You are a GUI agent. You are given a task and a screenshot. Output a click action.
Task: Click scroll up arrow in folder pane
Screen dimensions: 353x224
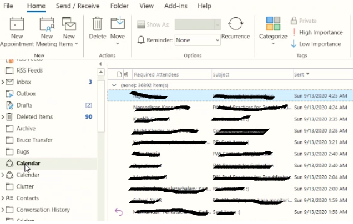(101, 72)
